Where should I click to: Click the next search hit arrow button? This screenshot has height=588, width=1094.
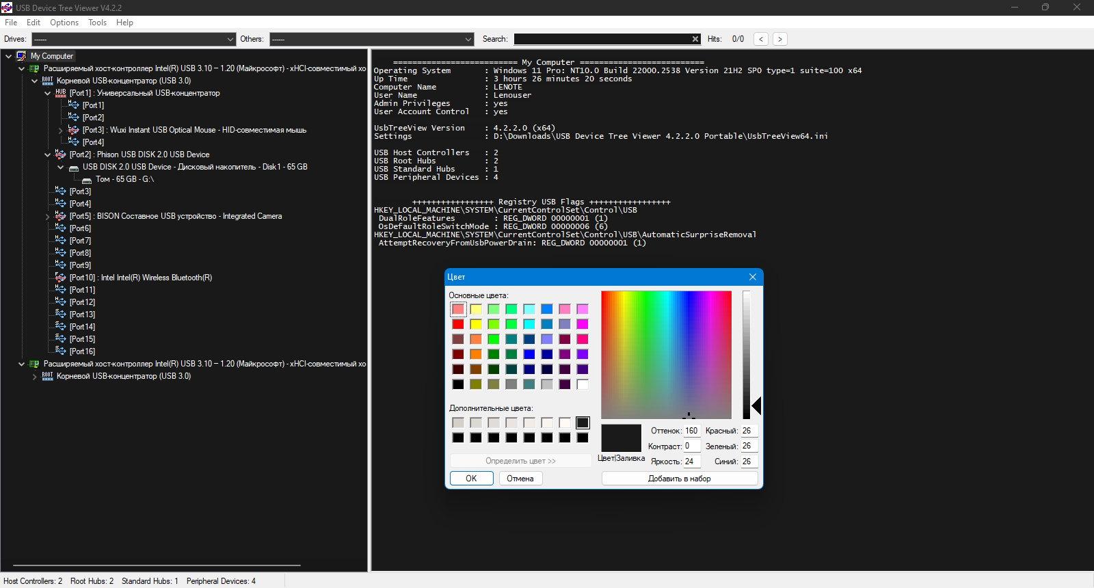[x=780, y=39]
